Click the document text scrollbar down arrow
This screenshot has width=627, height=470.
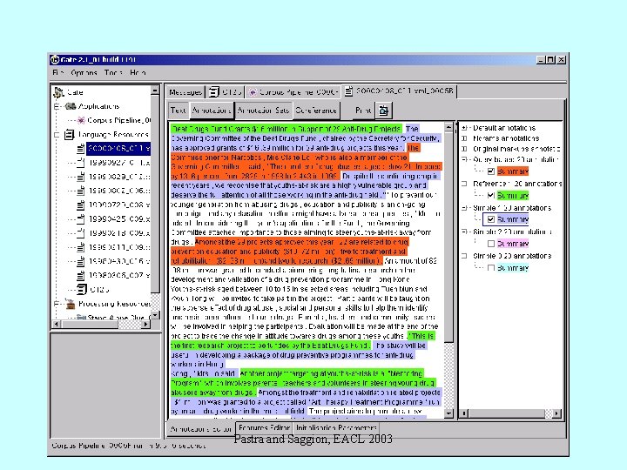coord(449,413)
